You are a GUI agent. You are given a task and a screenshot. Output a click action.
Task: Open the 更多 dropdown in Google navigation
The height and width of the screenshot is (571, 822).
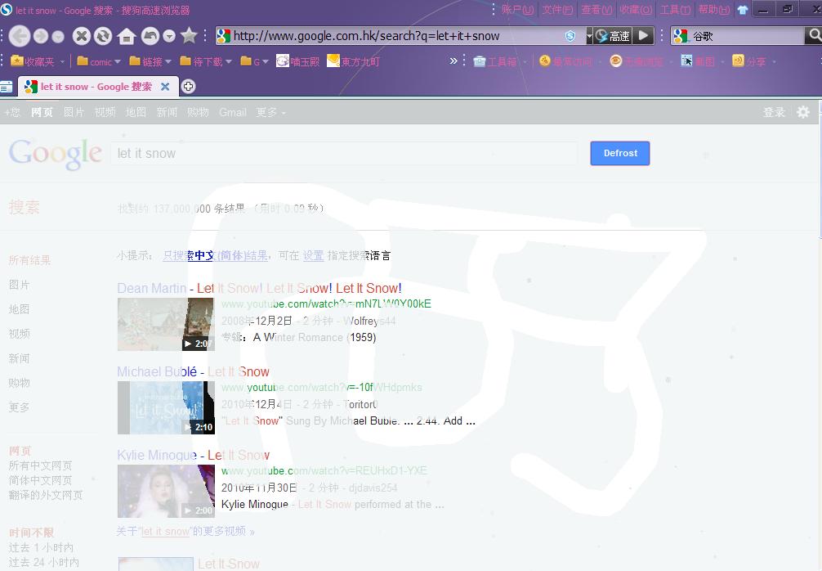pos(266,112)
